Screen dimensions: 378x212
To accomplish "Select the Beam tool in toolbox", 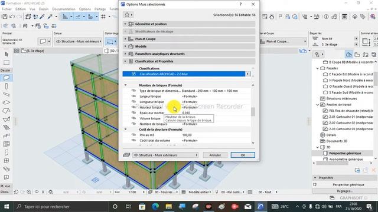I will point(6,94).
